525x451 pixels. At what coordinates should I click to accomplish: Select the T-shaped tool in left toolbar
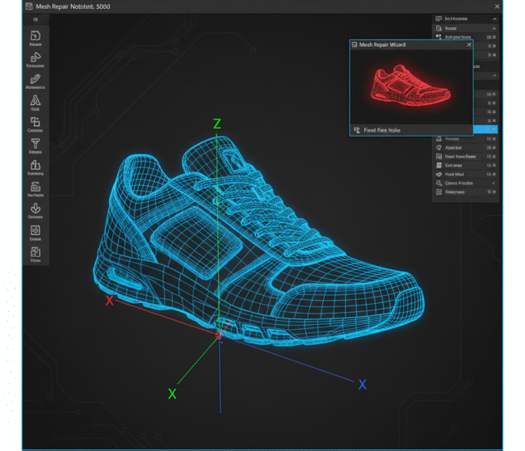(x=36, y=143)
